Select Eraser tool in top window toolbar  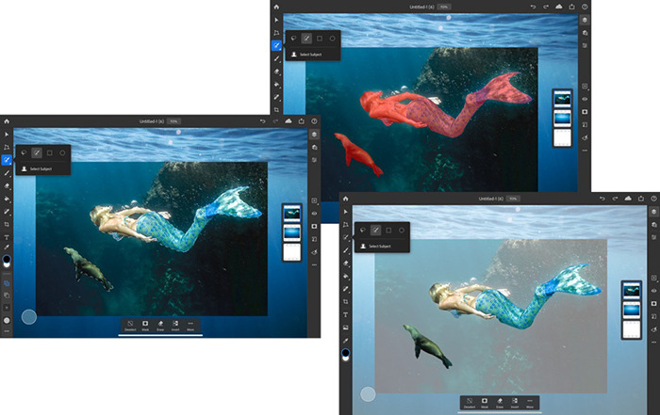click(276, 72)
